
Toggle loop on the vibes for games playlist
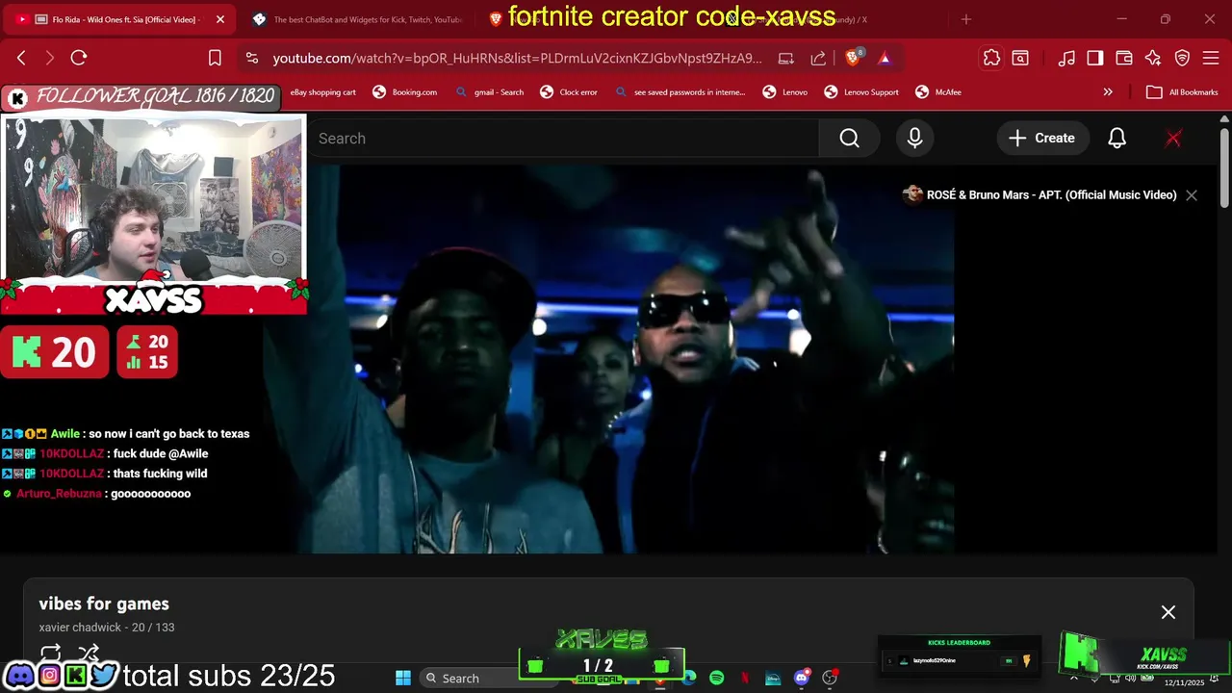click(51, 654)
